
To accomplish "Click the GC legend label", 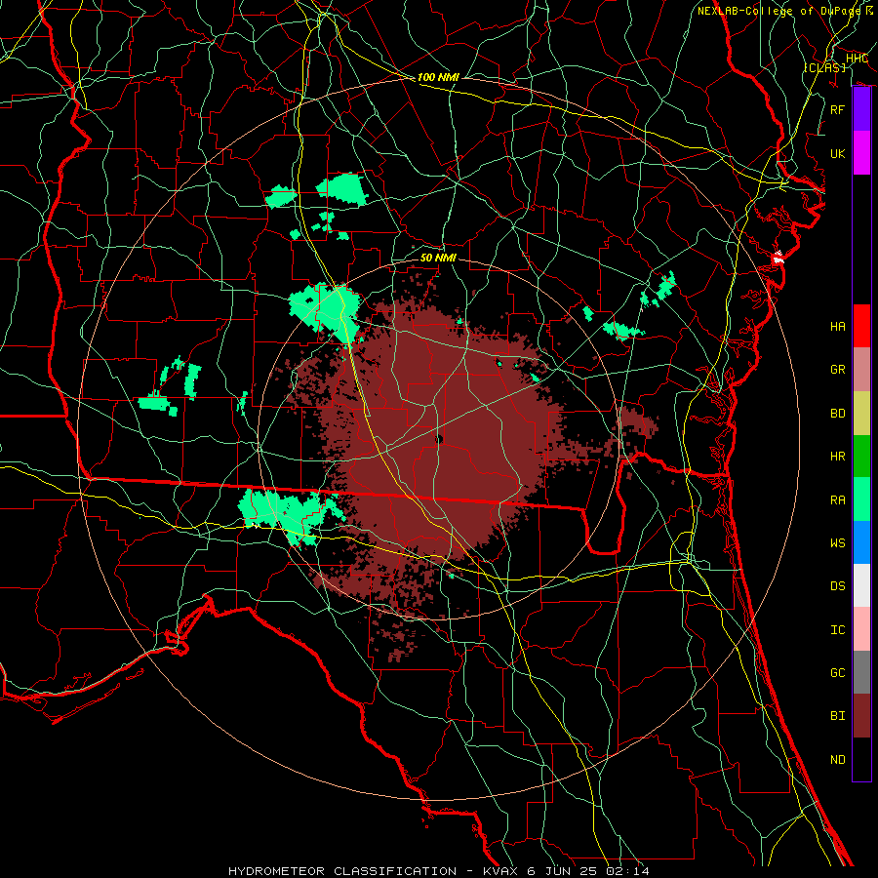I will 837,672.
